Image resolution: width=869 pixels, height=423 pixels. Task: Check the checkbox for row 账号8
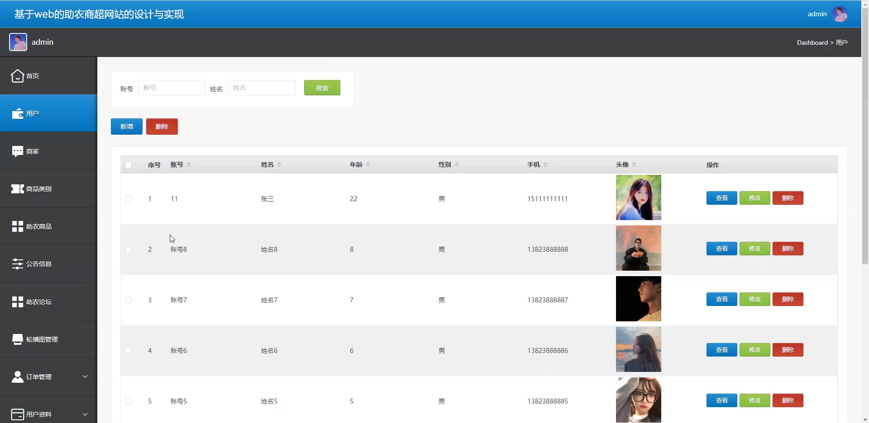click(x=129, y=249)
